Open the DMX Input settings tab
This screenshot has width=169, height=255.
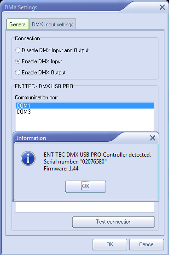52,24
